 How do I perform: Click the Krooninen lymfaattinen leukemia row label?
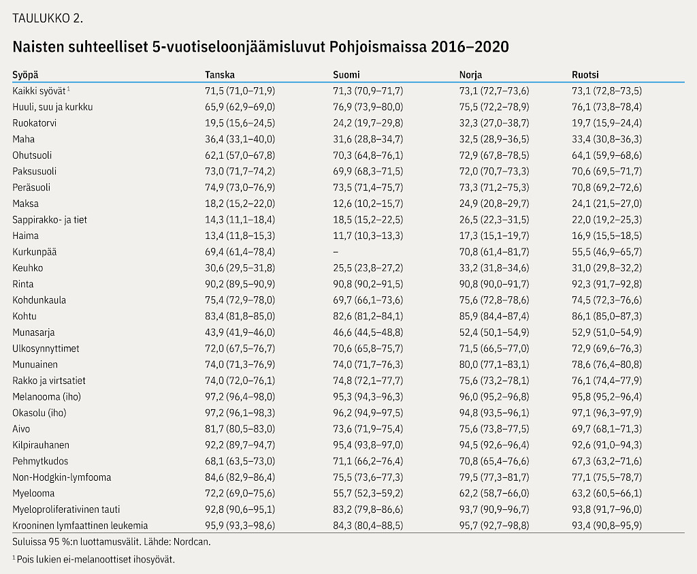click(x=80, y=526)
